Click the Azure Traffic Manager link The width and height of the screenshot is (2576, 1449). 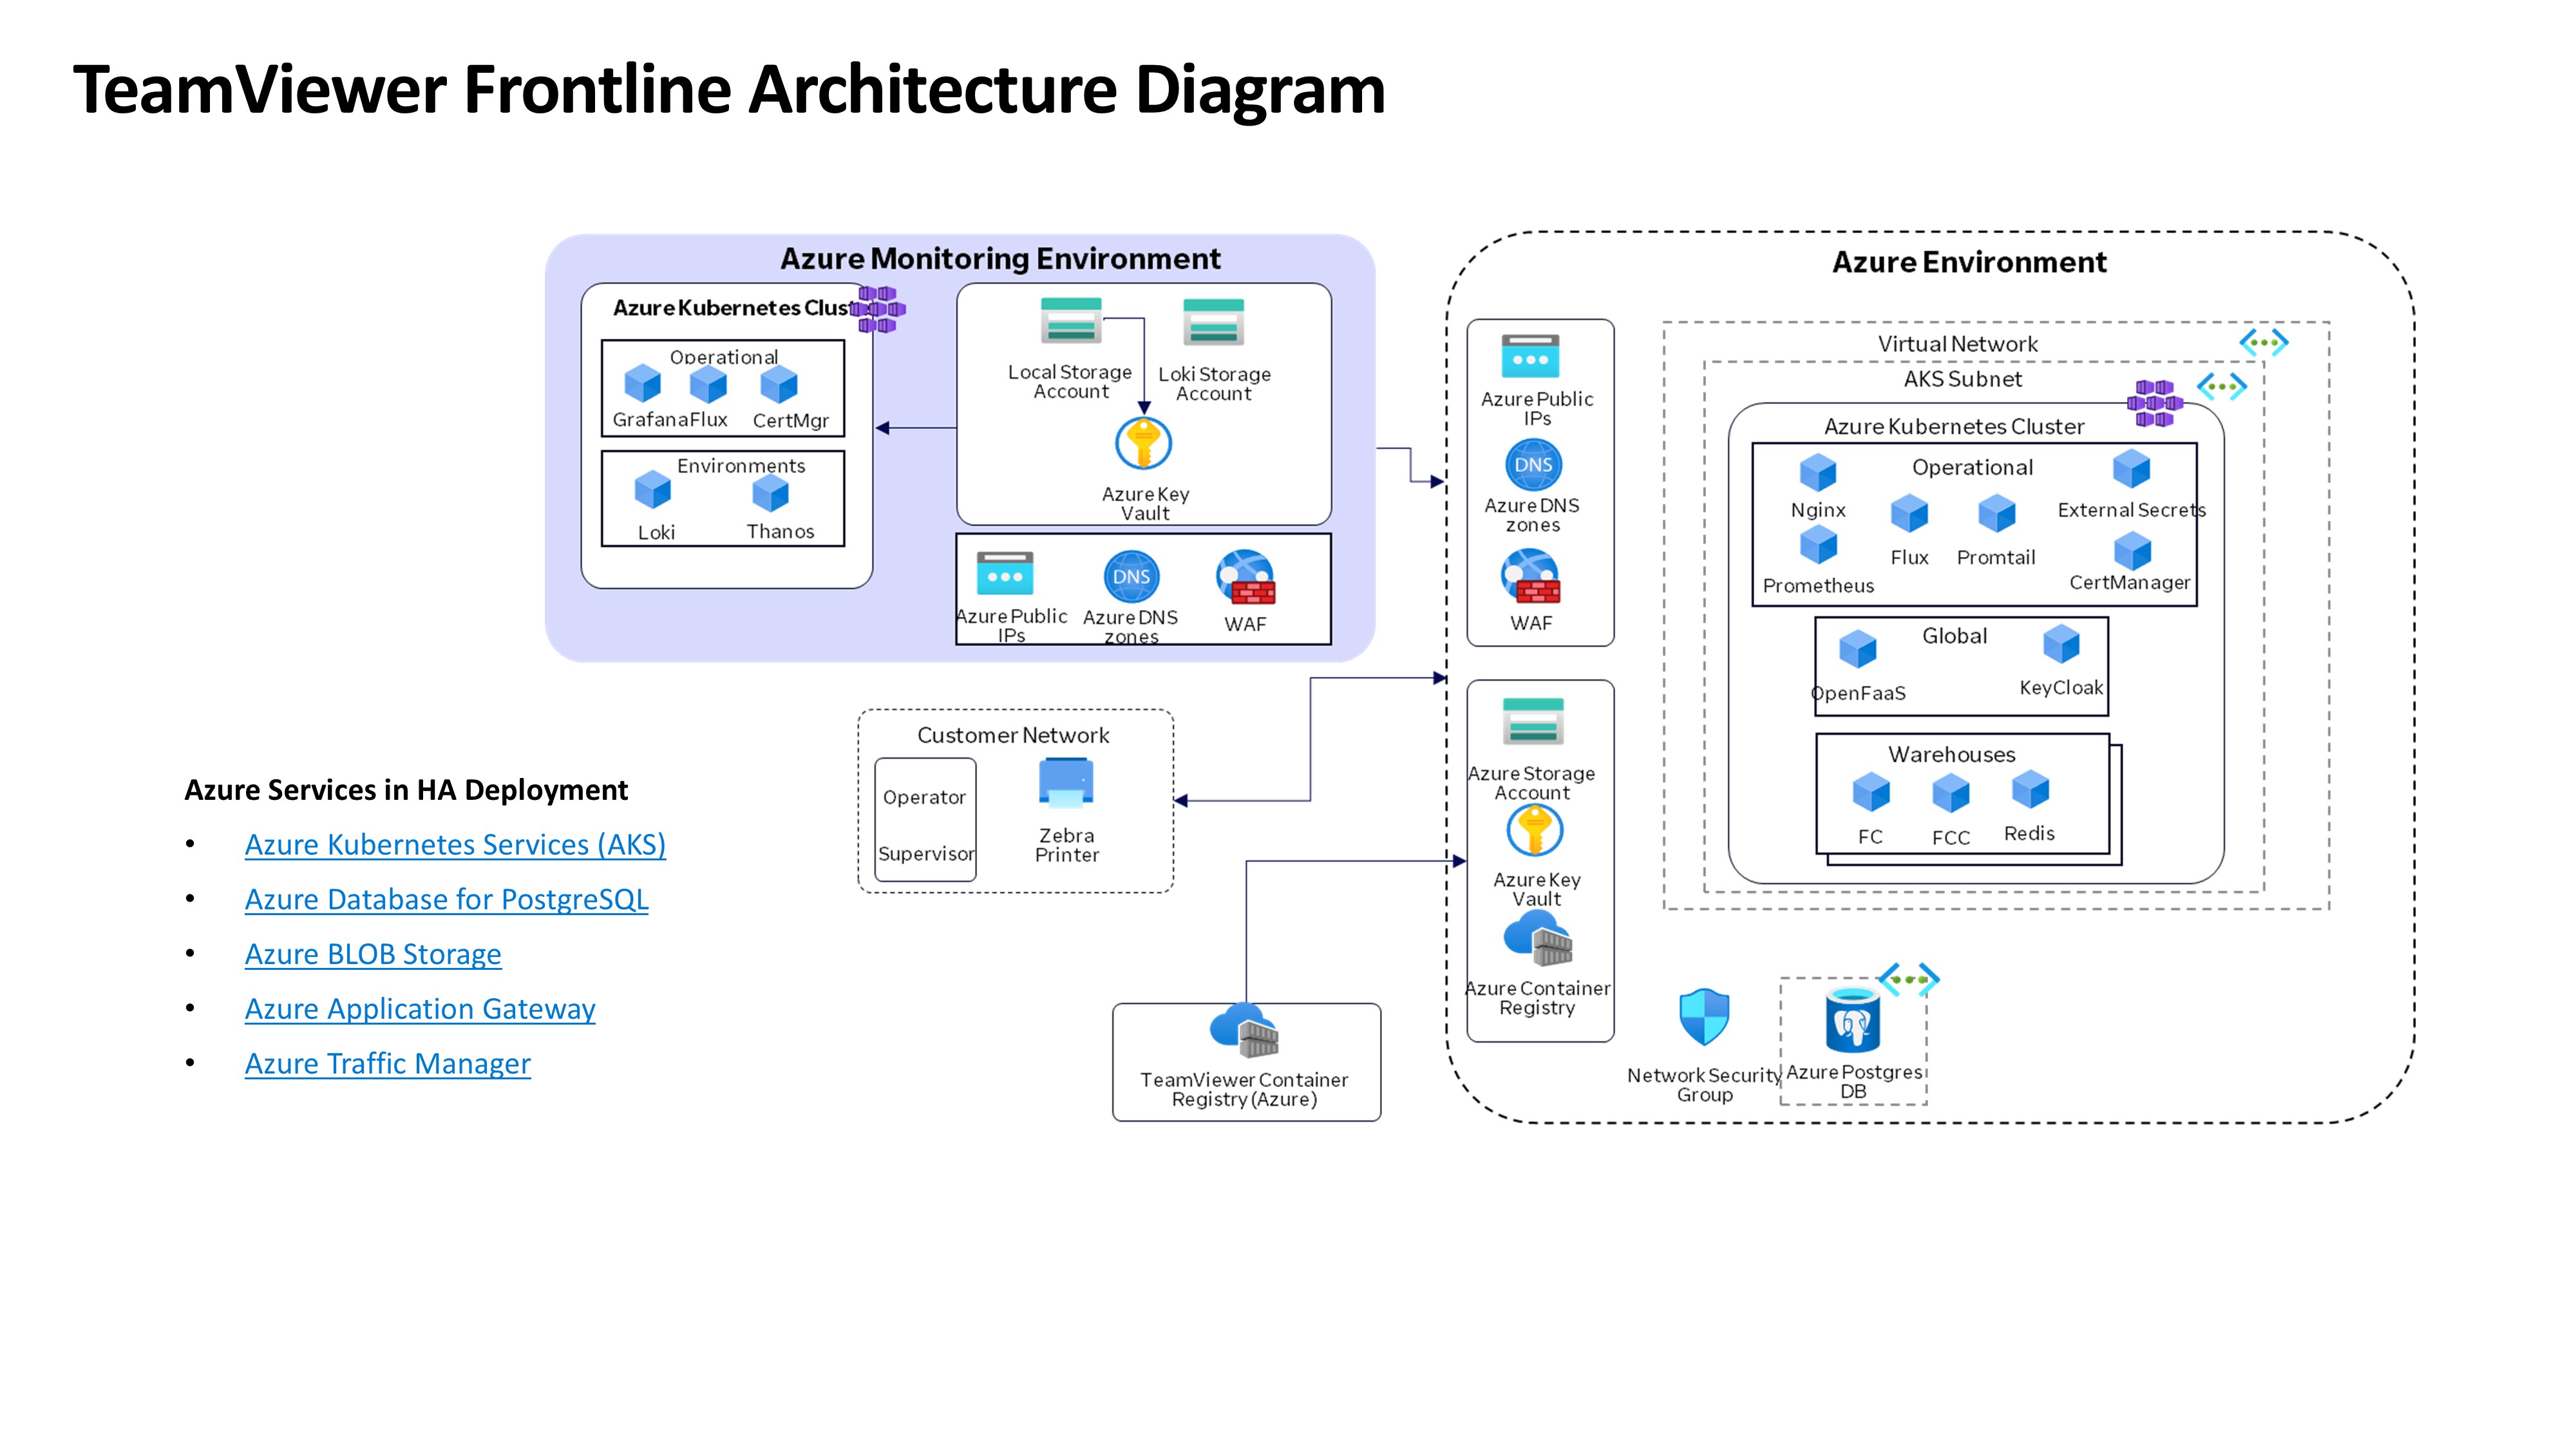(x=387, y=1064)
